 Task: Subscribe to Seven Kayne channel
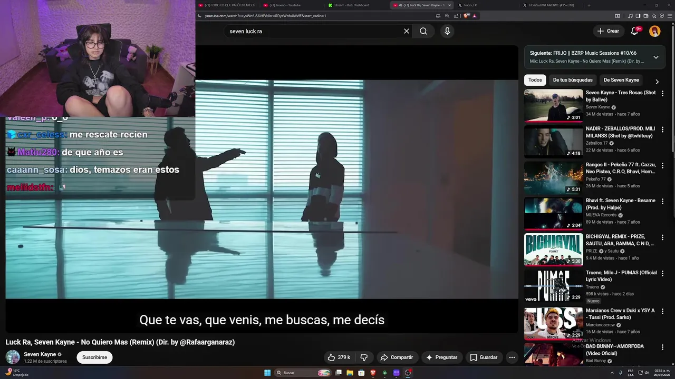coord(94,357)
